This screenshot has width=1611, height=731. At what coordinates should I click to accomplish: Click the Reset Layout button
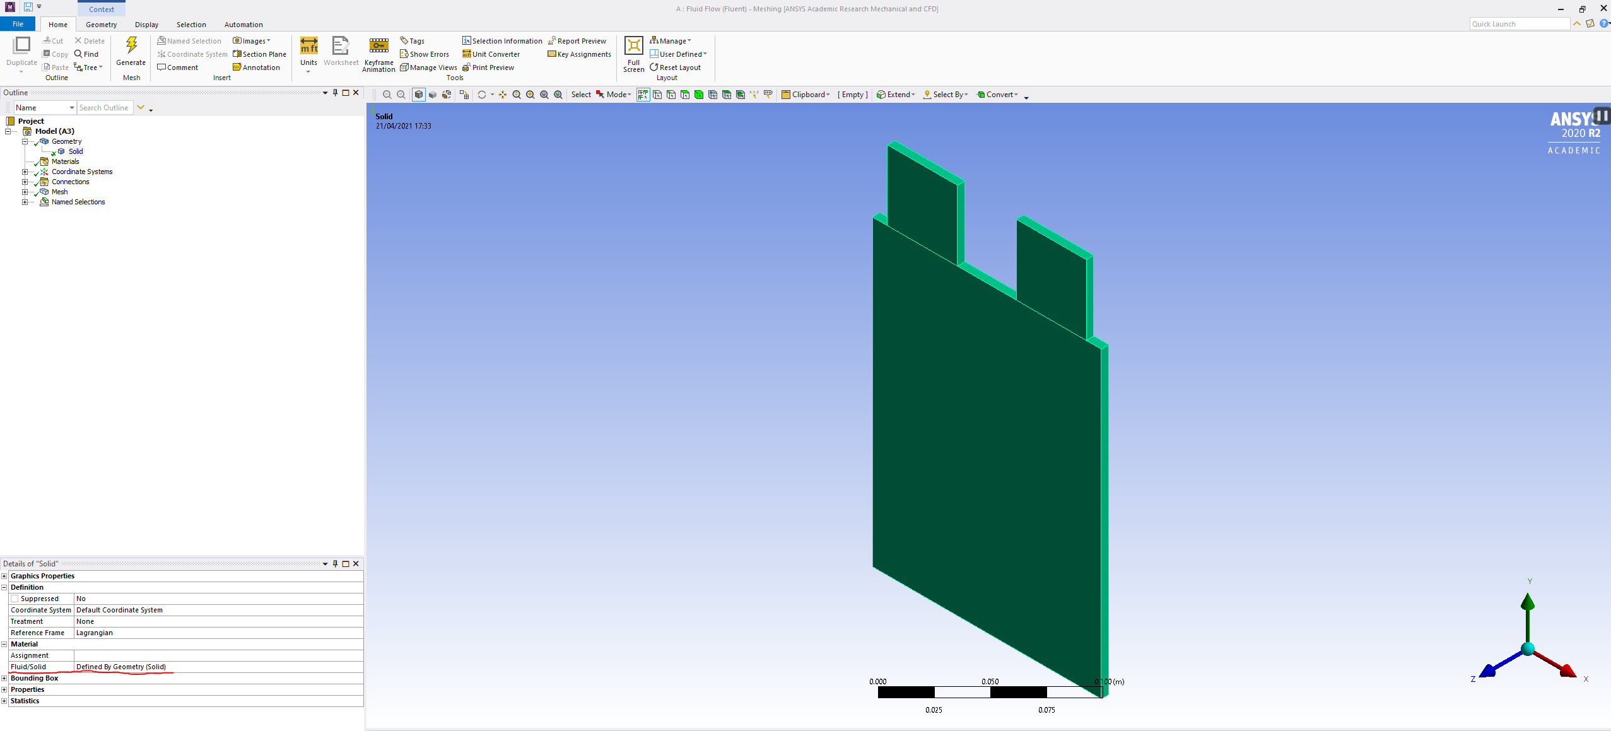(x=675, y=67)
